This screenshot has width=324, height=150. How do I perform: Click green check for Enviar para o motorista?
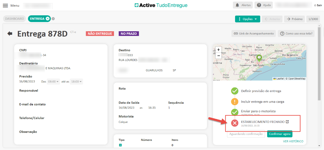pos(235,112)
